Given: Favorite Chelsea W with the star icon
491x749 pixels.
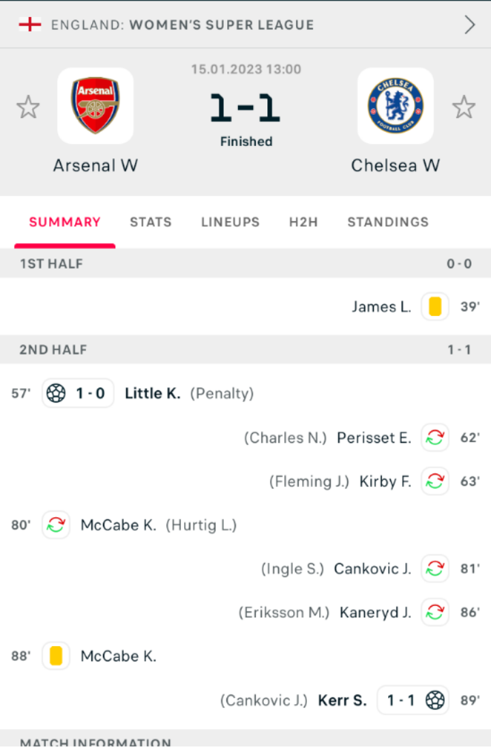Looking at the screenshot, I should tap(464, 106).
